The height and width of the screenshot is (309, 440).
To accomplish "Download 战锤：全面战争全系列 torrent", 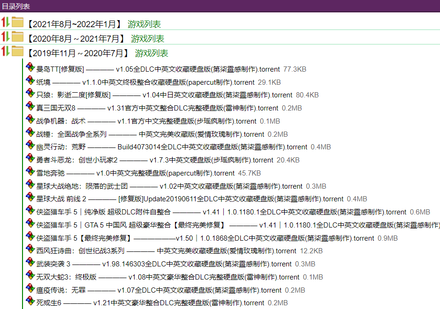I will point(150,134).
